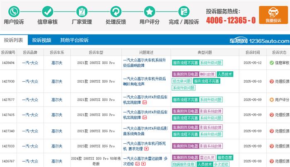This screenshot has height=167, width=290.
Task: Click the 典型问题 column header
Action: tap(205, 52)
